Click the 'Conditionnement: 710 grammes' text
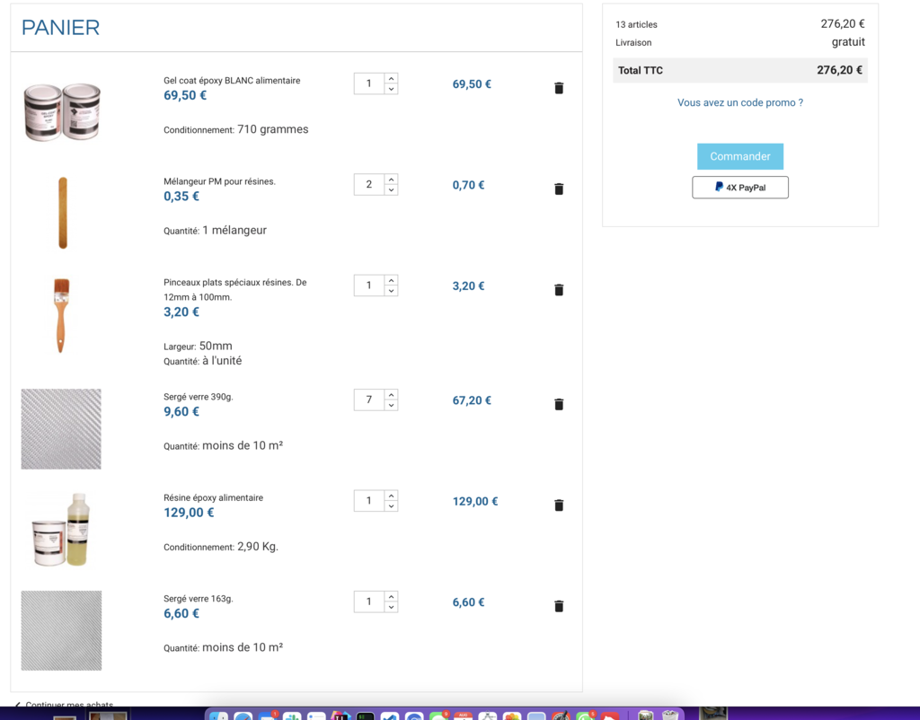The height and width of the screenshot is (720, 920). 236,129
